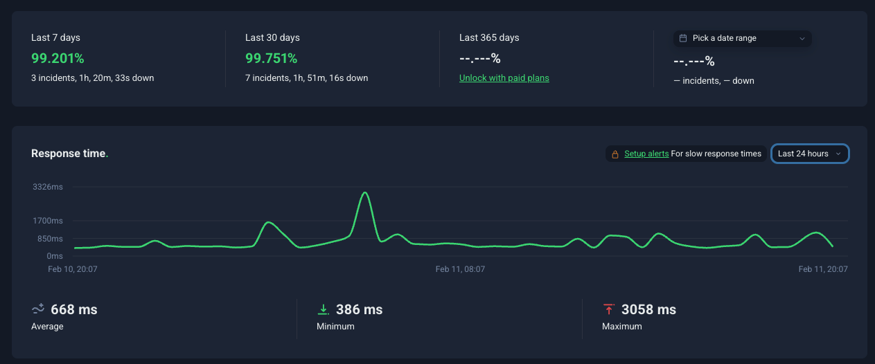The width and height of the screenshot is (875, 364).
Task: Click the tallest spike on the response chart
Action: [365, 193]
